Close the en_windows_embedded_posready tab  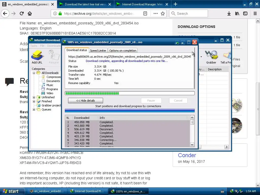(x=53, y=4)
